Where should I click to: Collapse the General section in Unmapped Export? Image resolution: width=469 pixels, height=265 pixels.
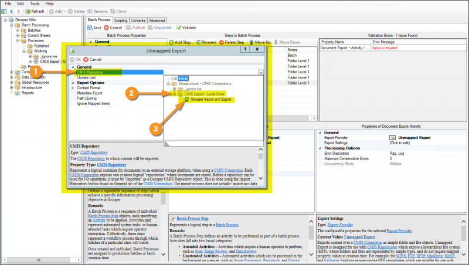73,67
